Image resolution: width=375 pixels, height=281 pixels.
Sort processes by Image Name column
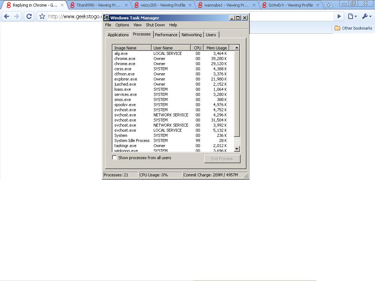(x=132, y=48)
